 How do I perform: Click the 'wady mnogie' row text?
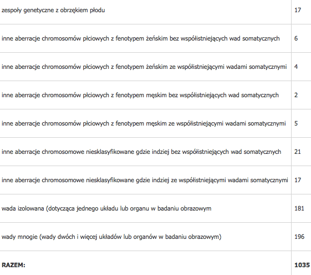(111, 237)
